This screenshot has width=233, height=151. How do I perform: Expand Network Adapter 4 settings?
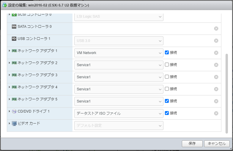(x=10, y=87)
